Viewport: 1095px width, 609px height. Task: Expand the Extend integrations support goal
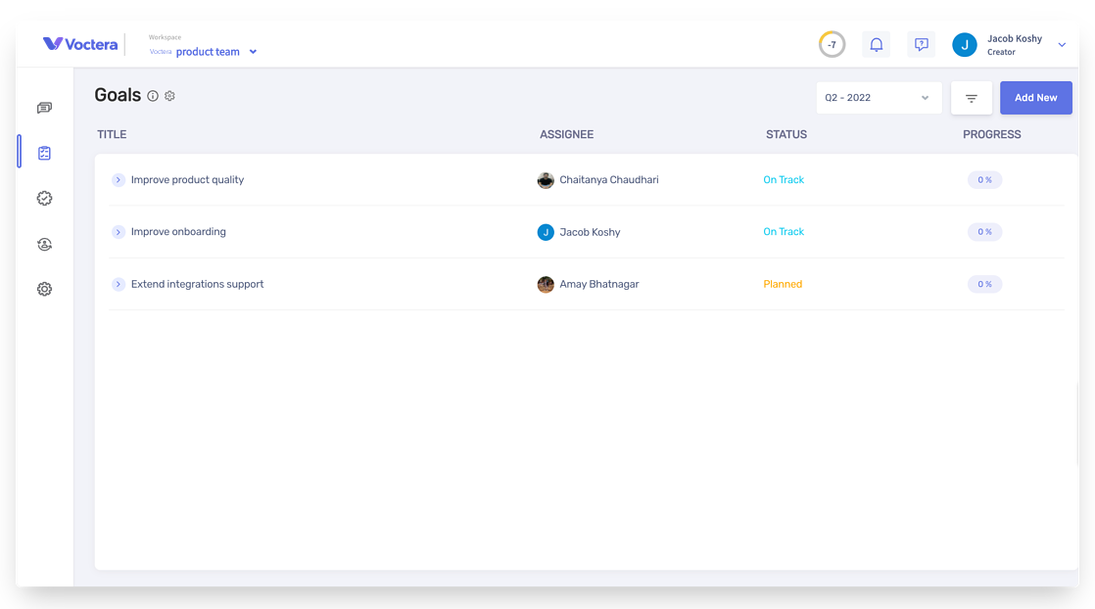(x=118, y=284)
